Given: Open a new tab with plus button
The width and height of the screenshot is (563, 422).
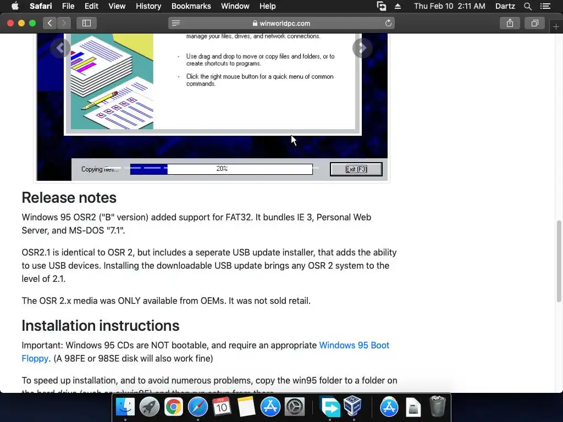Looking at the screenshot, I should click(556, 26).
